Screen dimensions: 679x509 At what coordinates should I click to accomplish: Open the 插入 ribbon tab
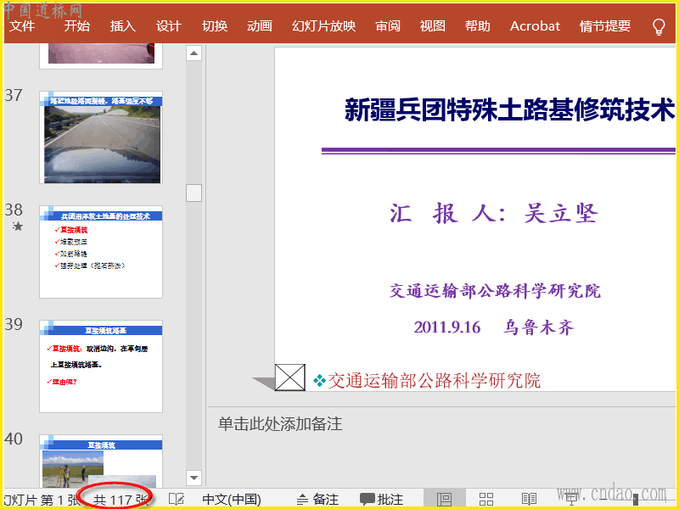123,26
